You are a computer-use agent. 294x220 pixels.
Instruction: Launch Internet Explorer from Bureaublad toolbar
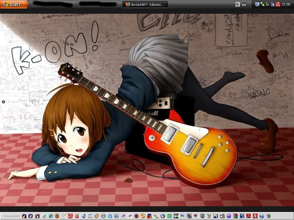(x=51, y=216)
